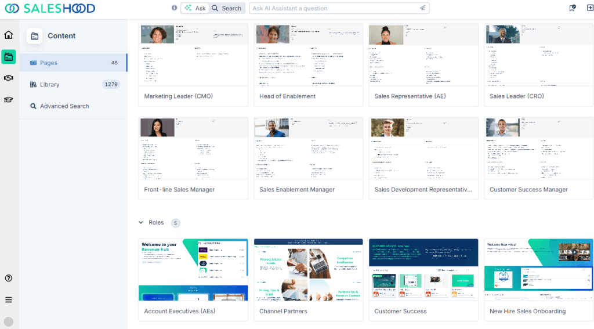Image resolution: width=594 pixels, height=329 pixels.
Task: Open Sales Development Representative page thumbnail
Action: point(423,148)
